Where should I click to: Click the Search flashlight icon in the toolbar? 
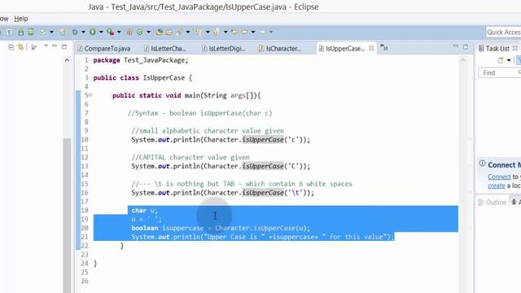[180, 32]
